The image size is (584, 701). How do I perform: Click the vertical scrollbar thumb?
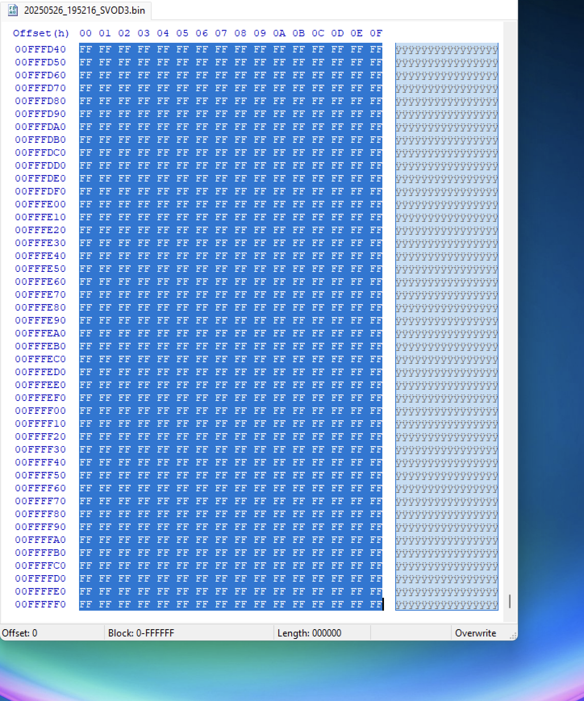pyautogui.click(x=510, y=601)
